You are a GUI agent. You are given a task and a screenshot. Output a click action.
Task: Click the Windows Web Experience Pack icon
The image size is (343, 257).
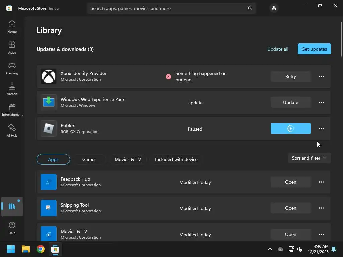point(49,102)
